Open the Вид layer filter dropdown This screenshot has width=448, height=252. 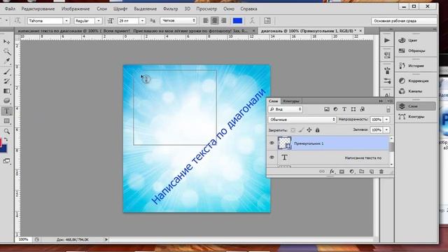[285, 109]
